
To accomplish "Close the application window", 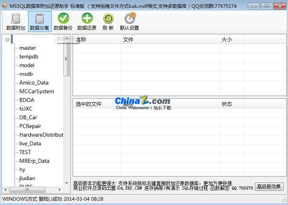I will [x=280, y=6].
